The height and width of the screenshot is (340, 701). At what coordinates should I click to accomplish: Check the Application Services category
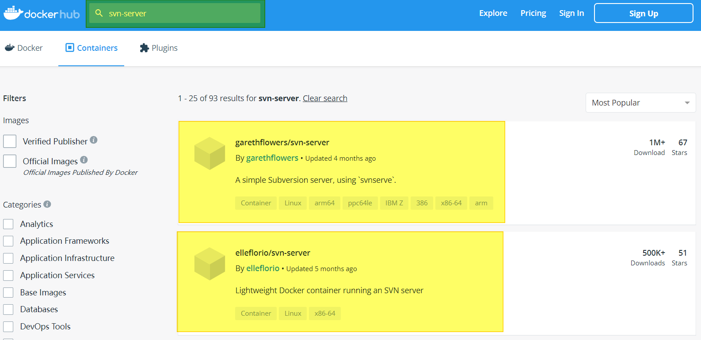click(8, 276)
